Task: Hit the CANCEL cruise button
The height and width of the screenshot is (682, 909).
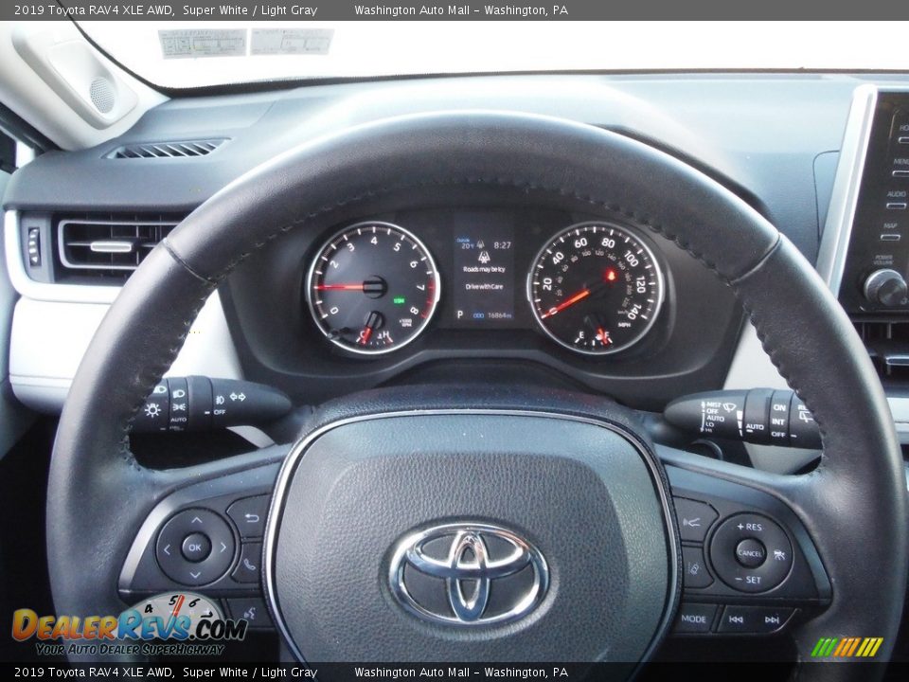Action: tap(750, 552)
